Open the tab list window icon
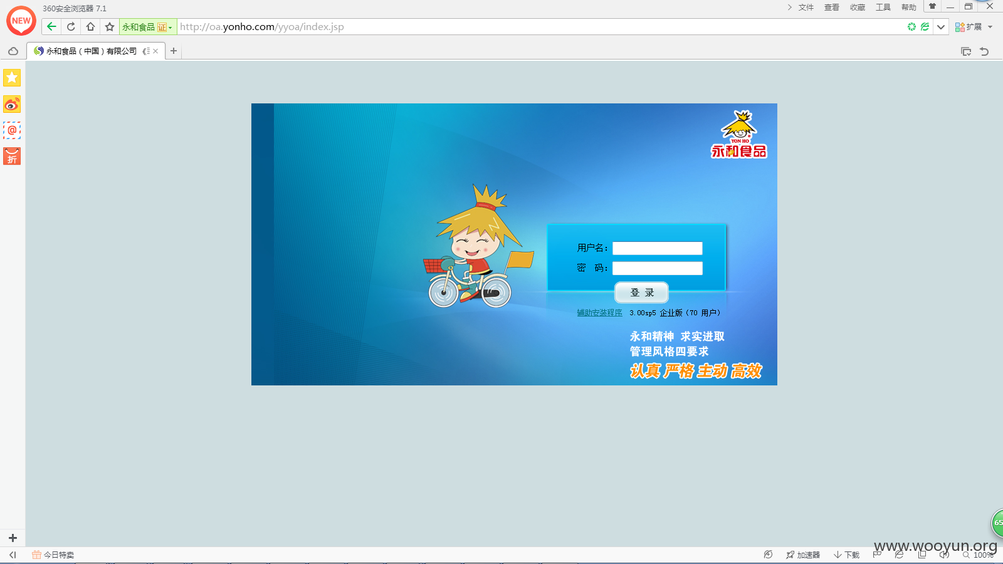Viewport: 1003px width, 564px height. pos(966,51)
